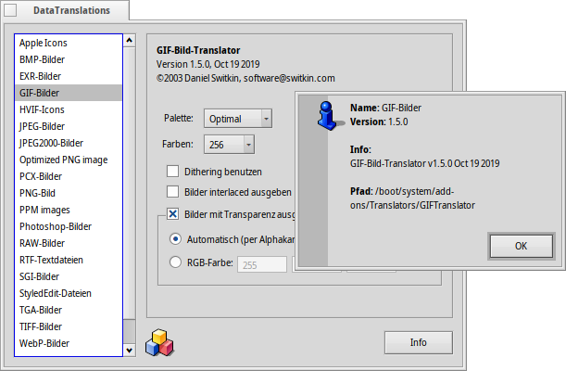Expand the Farben dropdown showing 256
Viewport: 566px width, 371px height.
[x=230, y=144]
